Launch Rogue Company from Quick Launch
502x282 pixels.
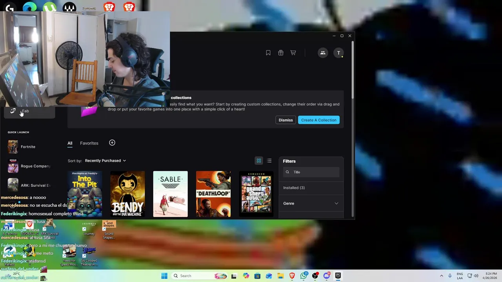tap(29, 166)
